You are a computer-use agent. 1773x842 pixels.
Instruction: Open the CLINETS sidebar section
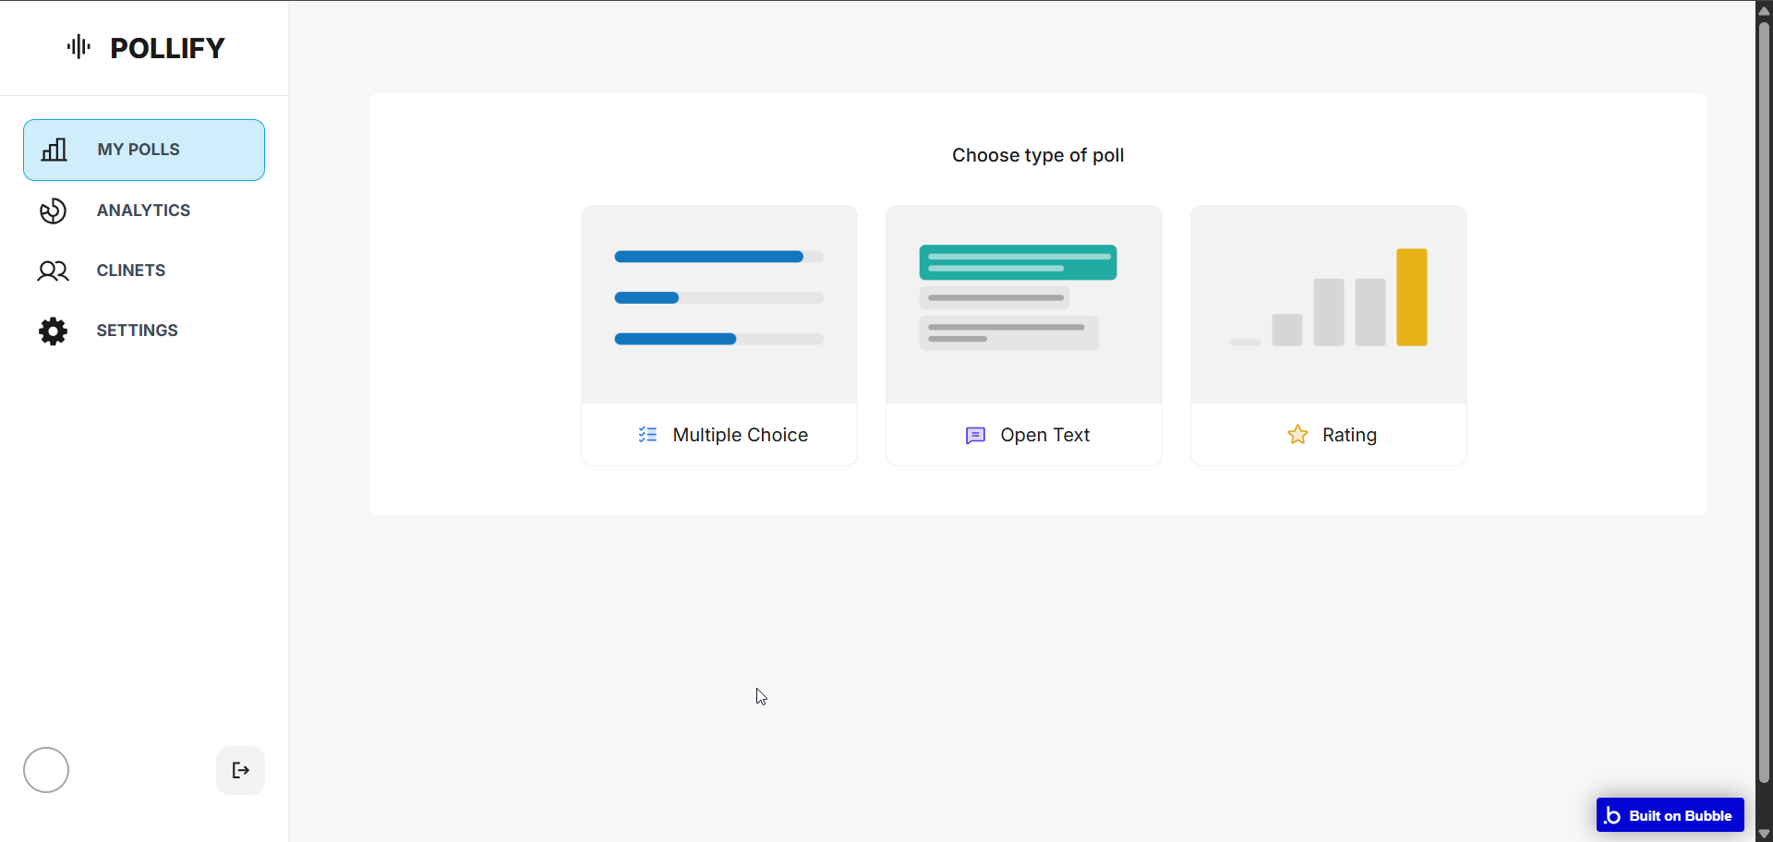point(131,271)
